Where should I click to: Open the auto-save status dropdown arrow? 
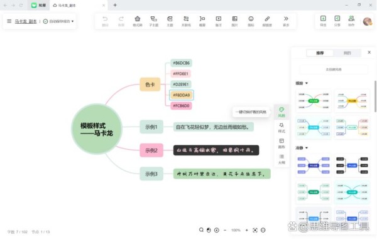73,21
